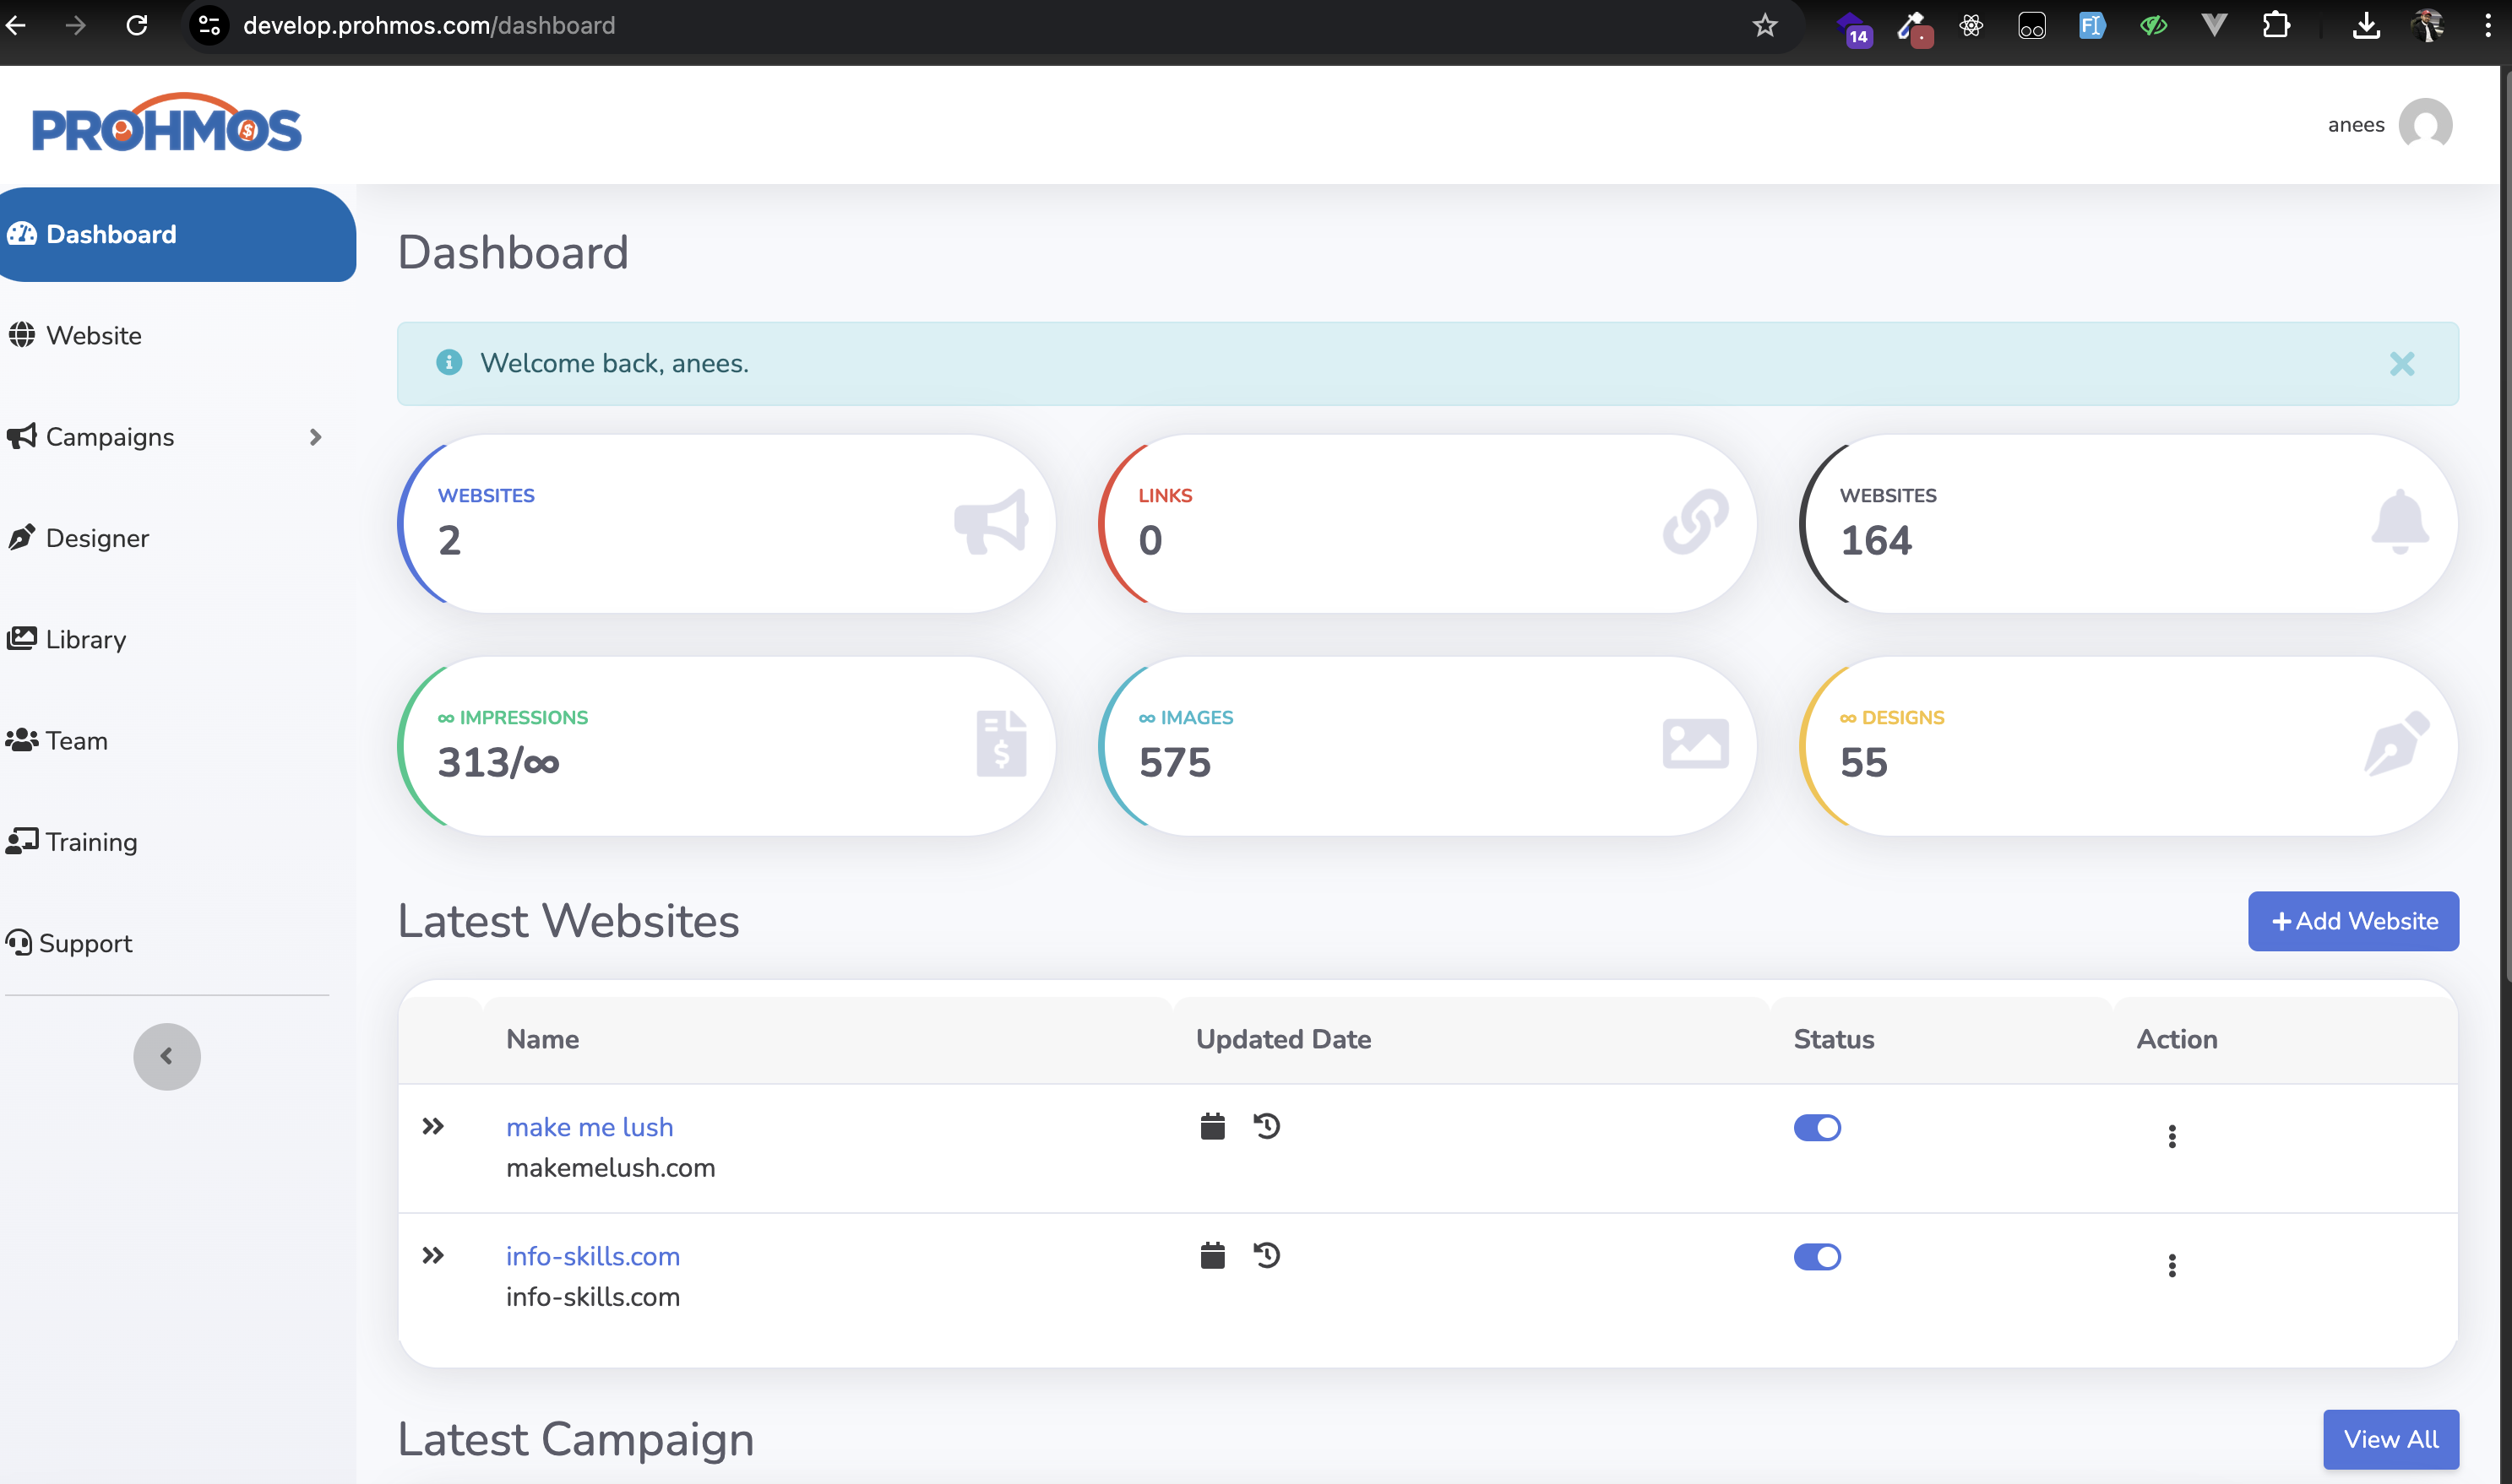Open the Training sidebar item
This screenshot has height=1484, width=2512.
click(x=72, y=842)
